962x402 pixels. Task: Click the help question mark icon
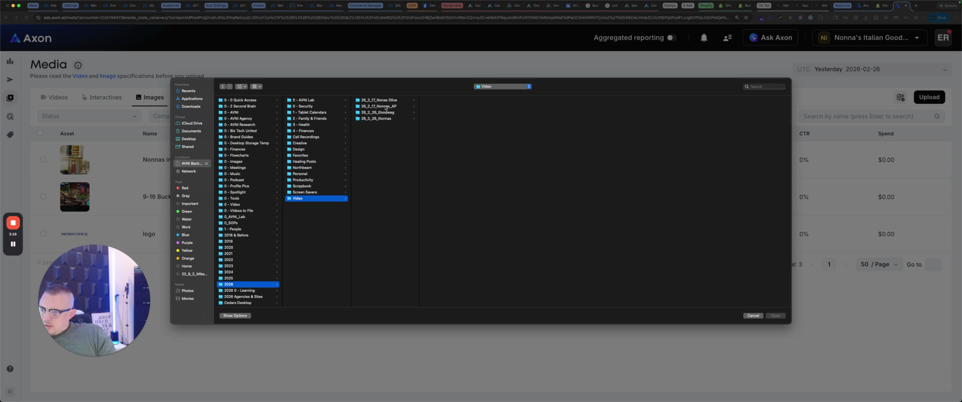point(10,369)
